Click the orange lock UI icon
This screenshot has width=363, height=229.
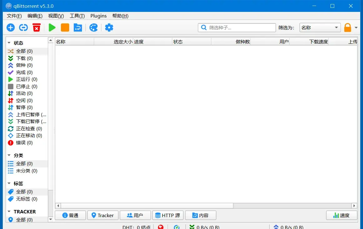point(347,27)
